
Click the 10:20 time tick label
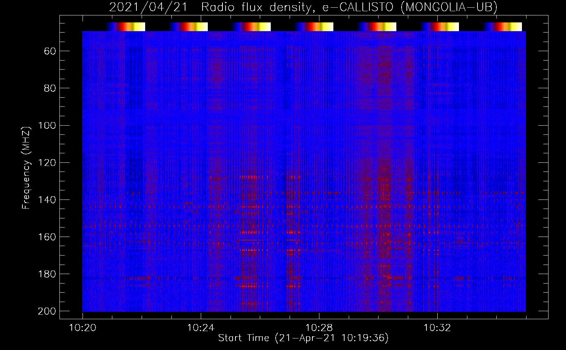pyautogui.click(x=83, y=328)
